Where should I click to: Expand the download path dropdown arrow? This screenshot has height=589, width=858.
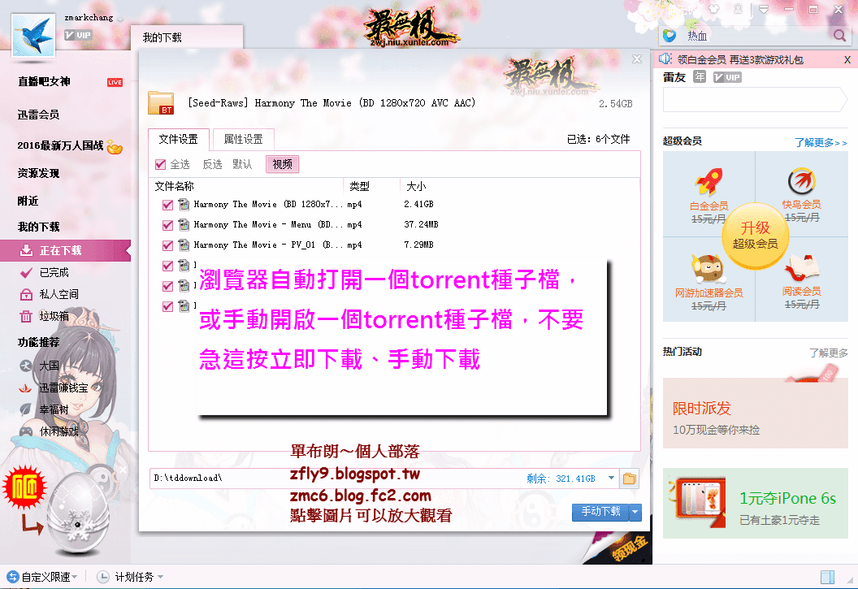611,478
